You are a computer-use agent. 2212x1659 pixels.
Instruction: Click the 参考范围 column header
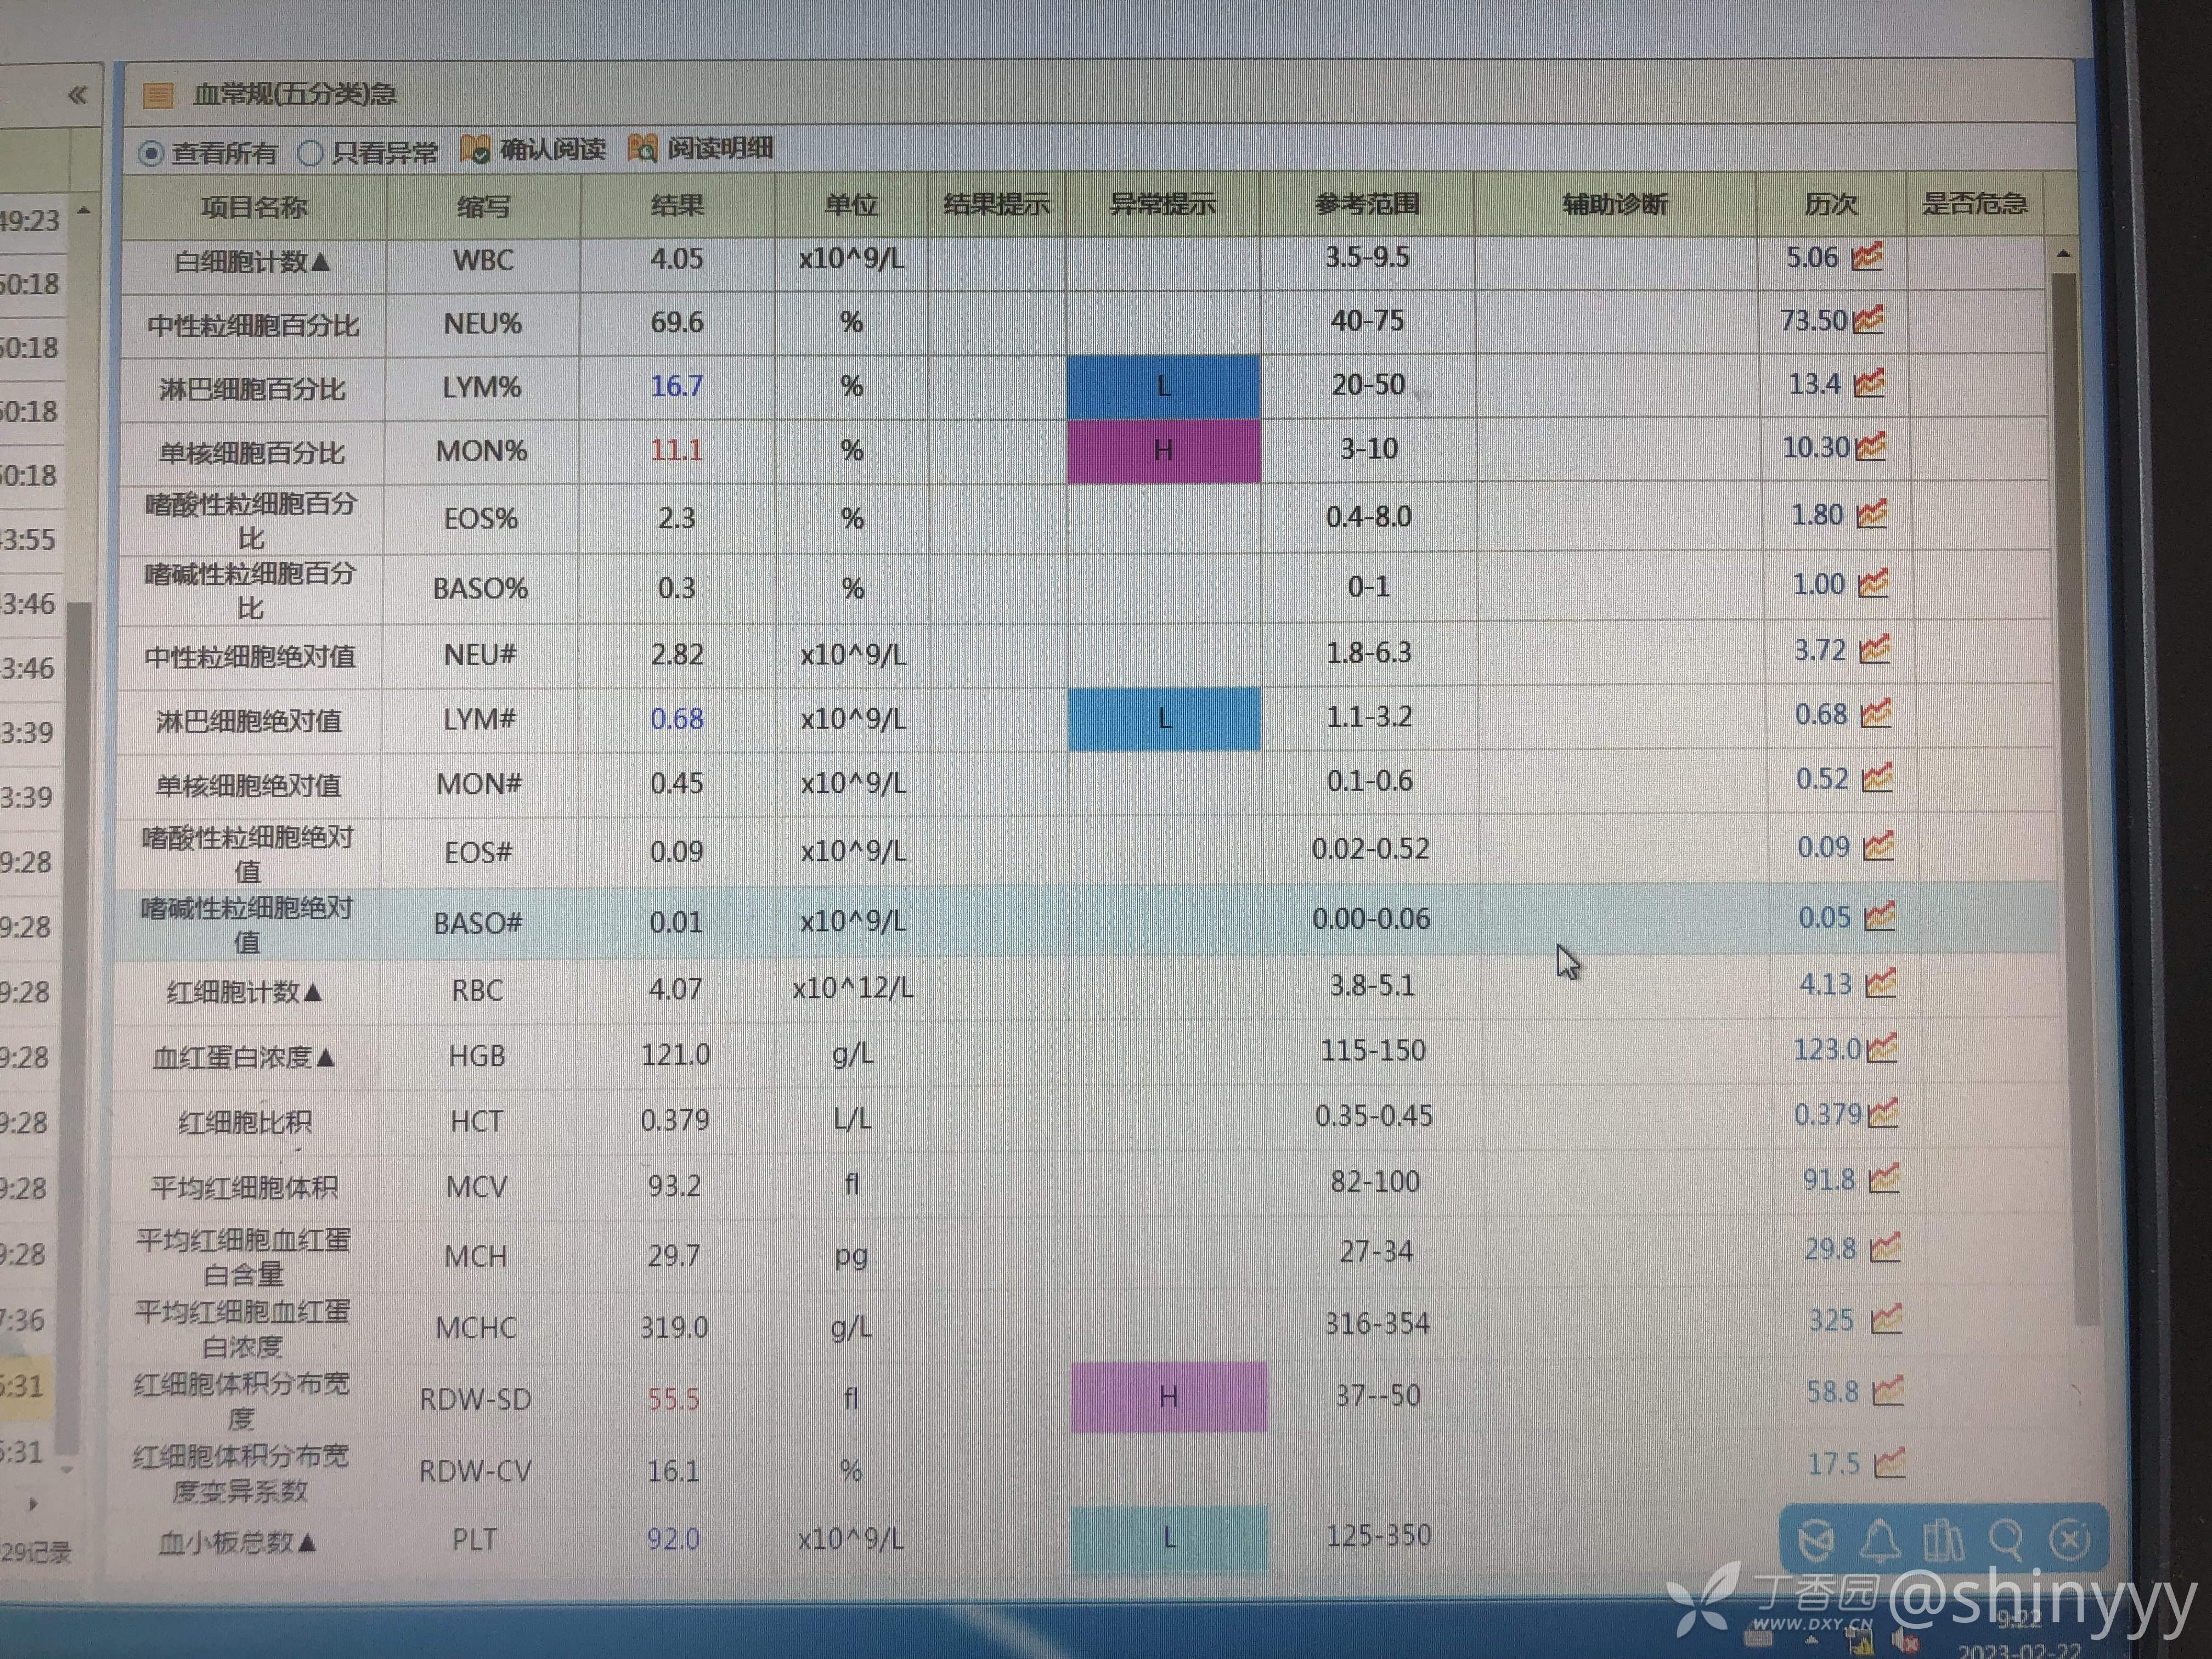(x=1366, y=205)
